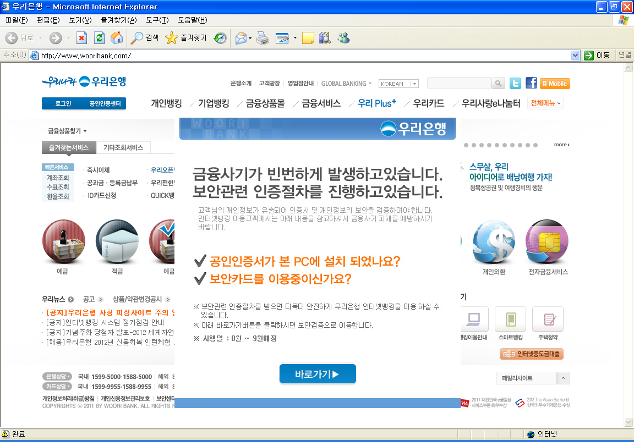Print the page with printer icon
The width and height of the screenshot is (634, 446).
(x=263, y=38)
